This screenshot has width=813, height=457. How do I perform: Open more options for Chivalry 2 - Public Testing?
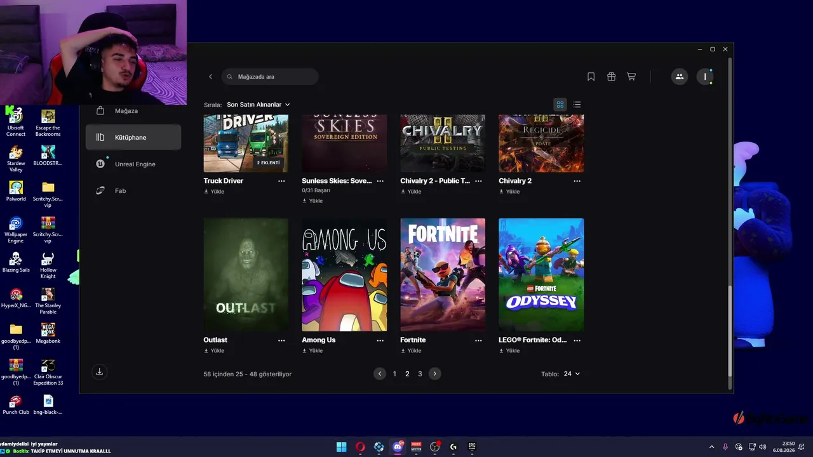pos(478,181)
